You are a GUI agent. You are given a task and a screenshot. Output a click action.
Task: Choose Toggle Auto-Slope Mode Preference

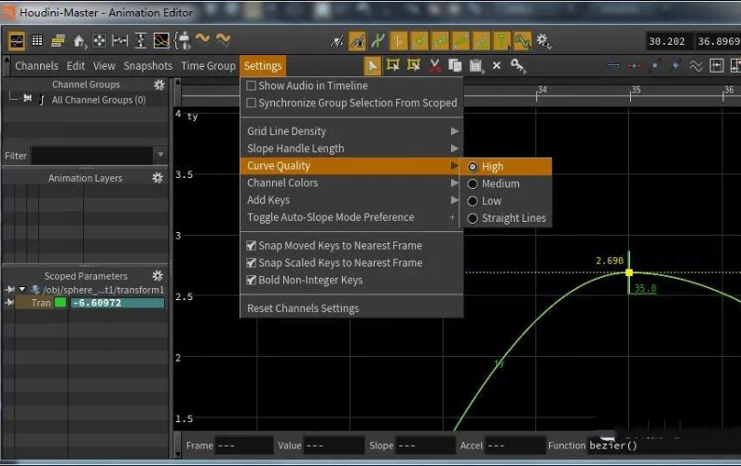[x=351, y=217]
